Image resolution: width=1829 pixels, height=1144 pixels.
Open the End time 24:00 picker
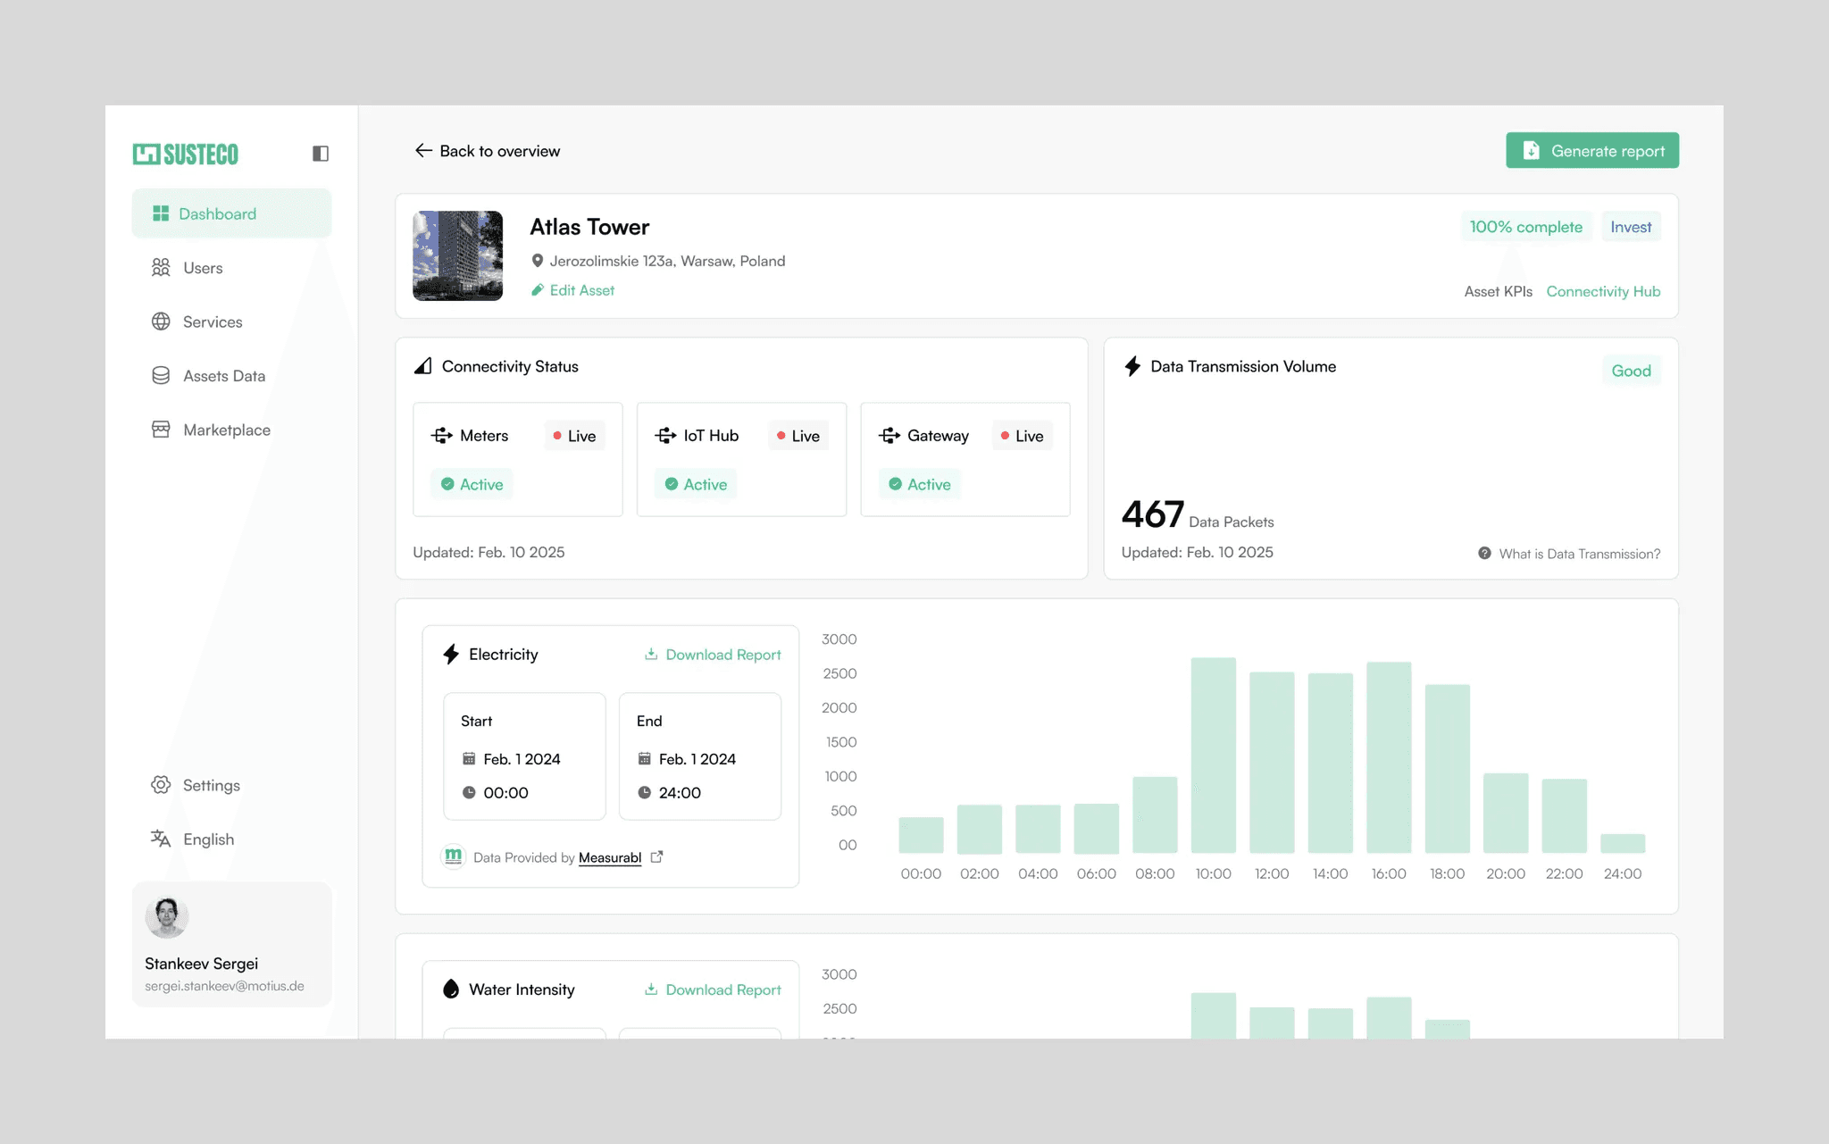point(679,793)
